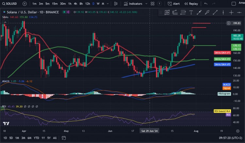Select the W weekly timeframe

pos(98,4)
